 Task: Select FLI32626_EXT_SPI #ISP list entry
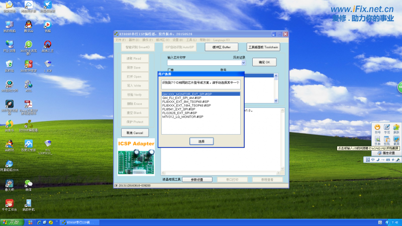(201, 113)
